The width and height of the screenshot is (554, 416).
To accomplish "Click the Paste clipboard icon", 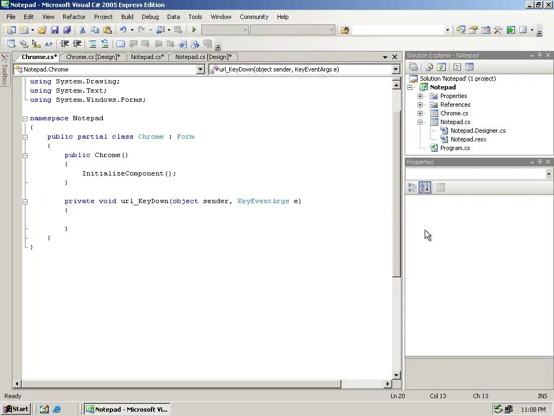I will coord(108,30).
